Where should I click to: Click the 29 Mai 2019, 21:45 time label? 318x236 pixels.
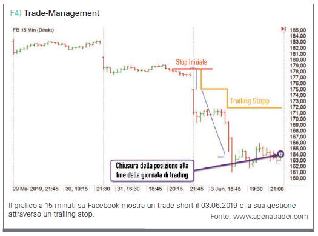pos(36,189)
